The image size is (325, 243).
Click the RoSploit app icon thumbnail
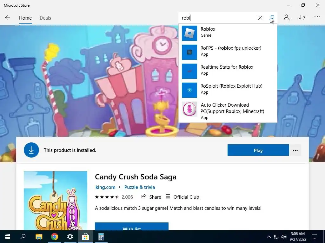coord(189,90)
